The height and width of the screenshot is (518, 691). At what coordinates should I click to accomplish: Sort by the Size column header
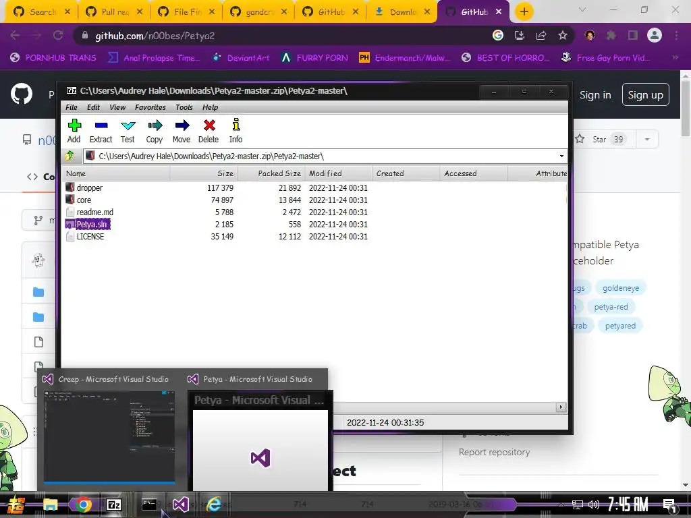[x=204, y=173]
